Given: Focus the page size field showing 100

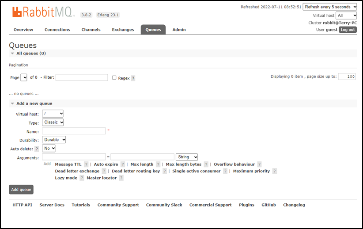Looking at the screenshot, I should [347, 76].
